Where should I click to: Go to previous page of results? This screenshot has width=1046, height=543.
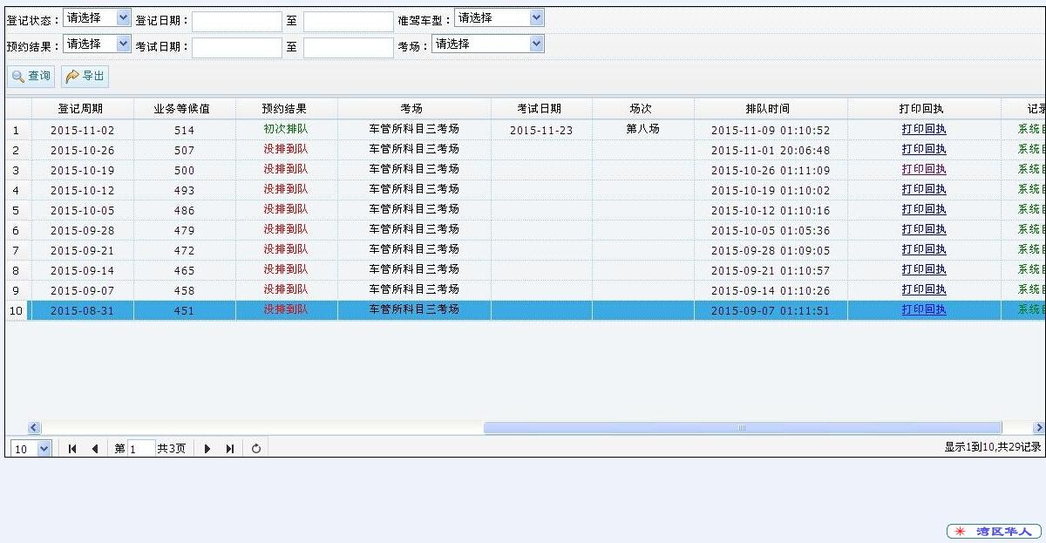coord(95,449)
